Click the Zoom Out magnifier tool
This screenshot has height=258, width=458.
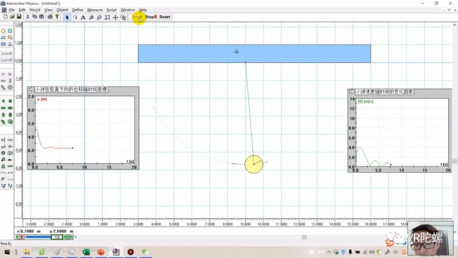click(x=99, y=17)
